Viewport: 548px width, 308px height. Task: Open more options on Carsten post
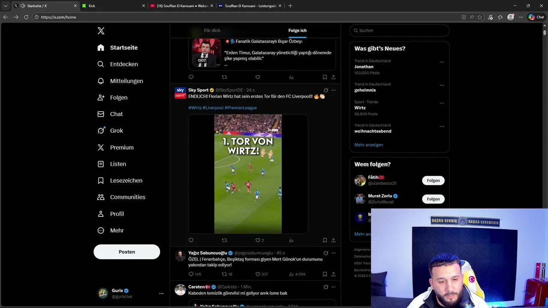pyautogui.click(x=334, y=287)
